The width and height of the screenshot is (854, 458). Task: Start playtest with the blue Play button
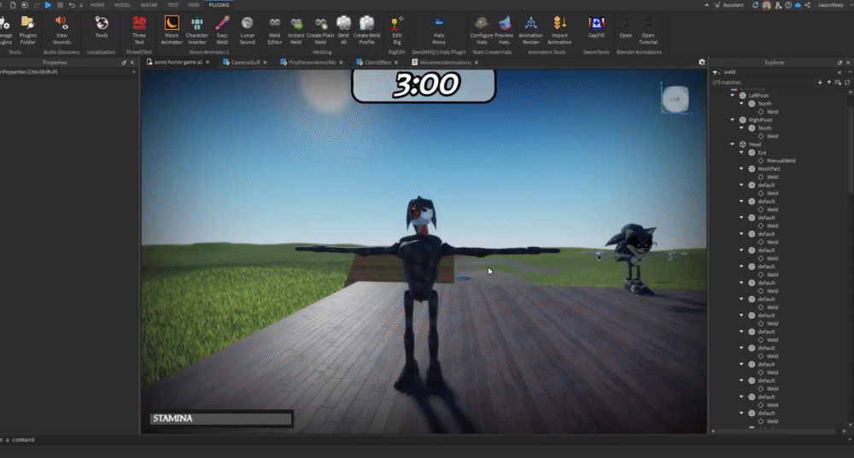48,5
